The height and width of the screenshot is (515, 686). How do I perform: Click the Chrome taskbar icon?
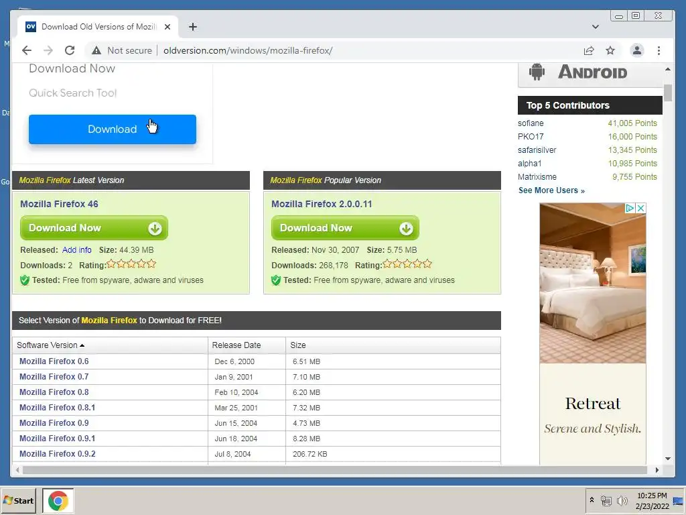click(58, 500)
